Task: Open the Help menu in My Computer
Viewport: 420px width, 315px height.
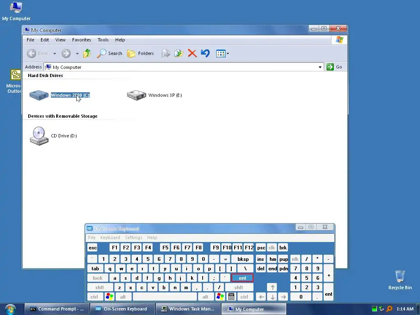Action: [x=120, y=40]
